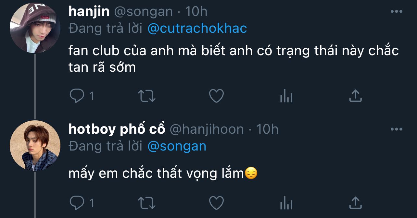Open reply icon on hanjin's tweet
This screenshot has height=218, width=417.
click(77, 96)
